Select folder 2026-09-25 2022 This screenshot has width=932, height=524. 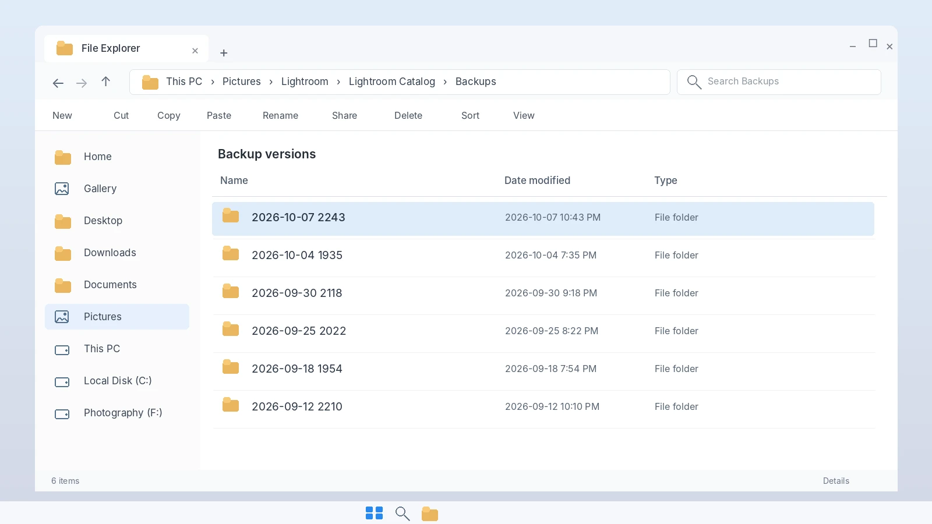click(x=543, y=331)
